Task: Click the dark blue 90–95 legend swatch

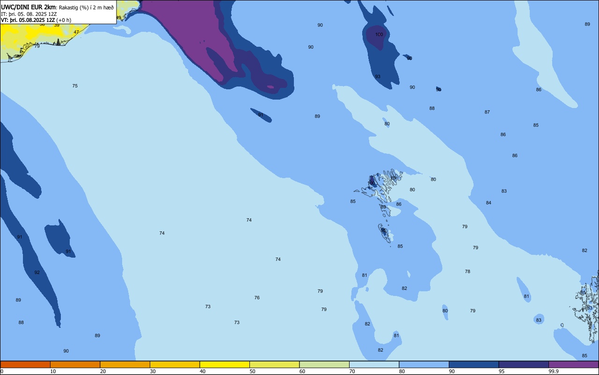Action: [x=474, y=364]
